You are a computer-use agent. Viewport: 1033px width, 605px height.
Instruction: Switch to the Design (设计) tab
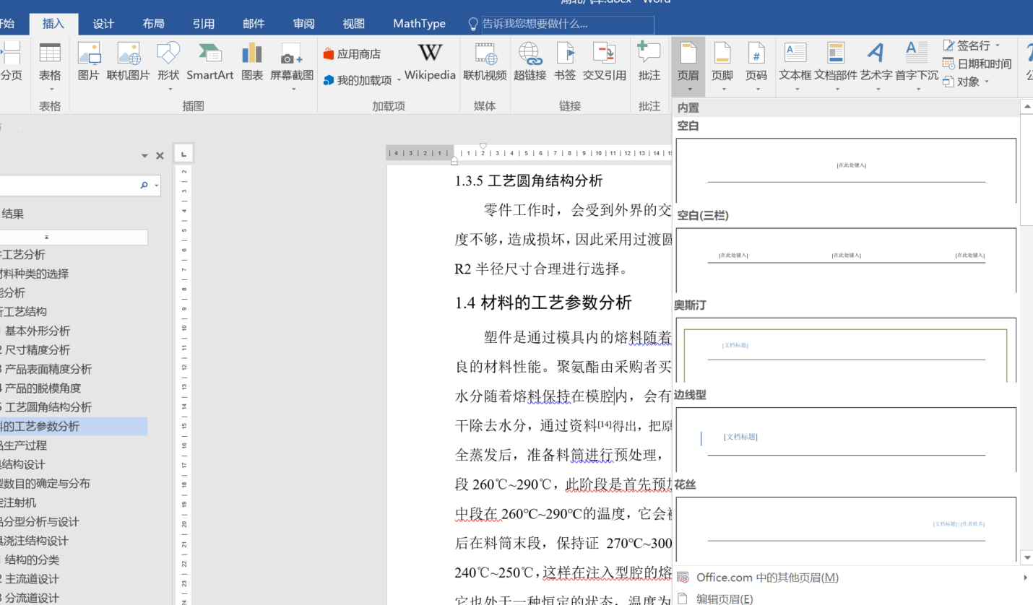coord(103,23)
